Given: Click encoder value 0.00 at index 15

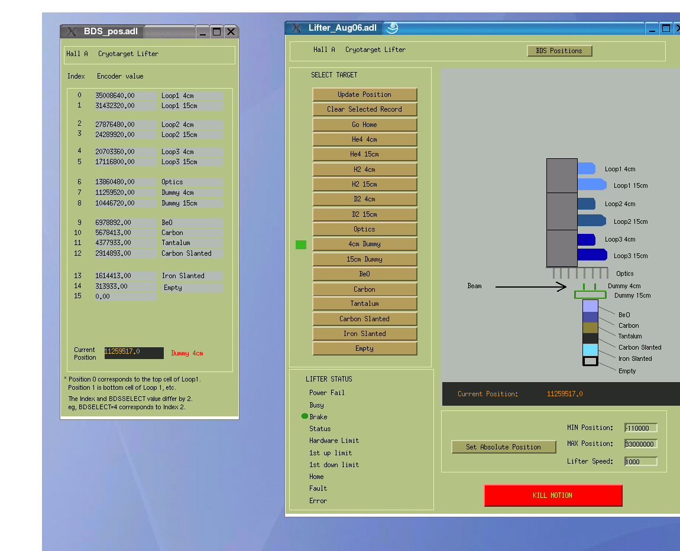Looking at the screenshot, I should coord(125,296).
